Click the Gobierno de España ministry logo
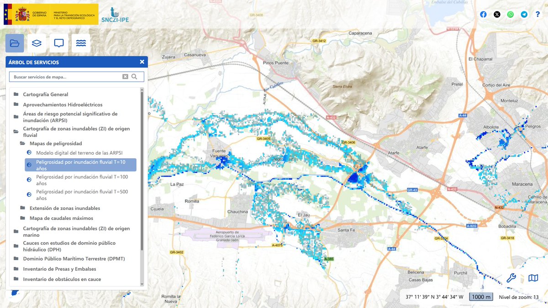Viewport: 548px width, 308px height. click(50, 14)
